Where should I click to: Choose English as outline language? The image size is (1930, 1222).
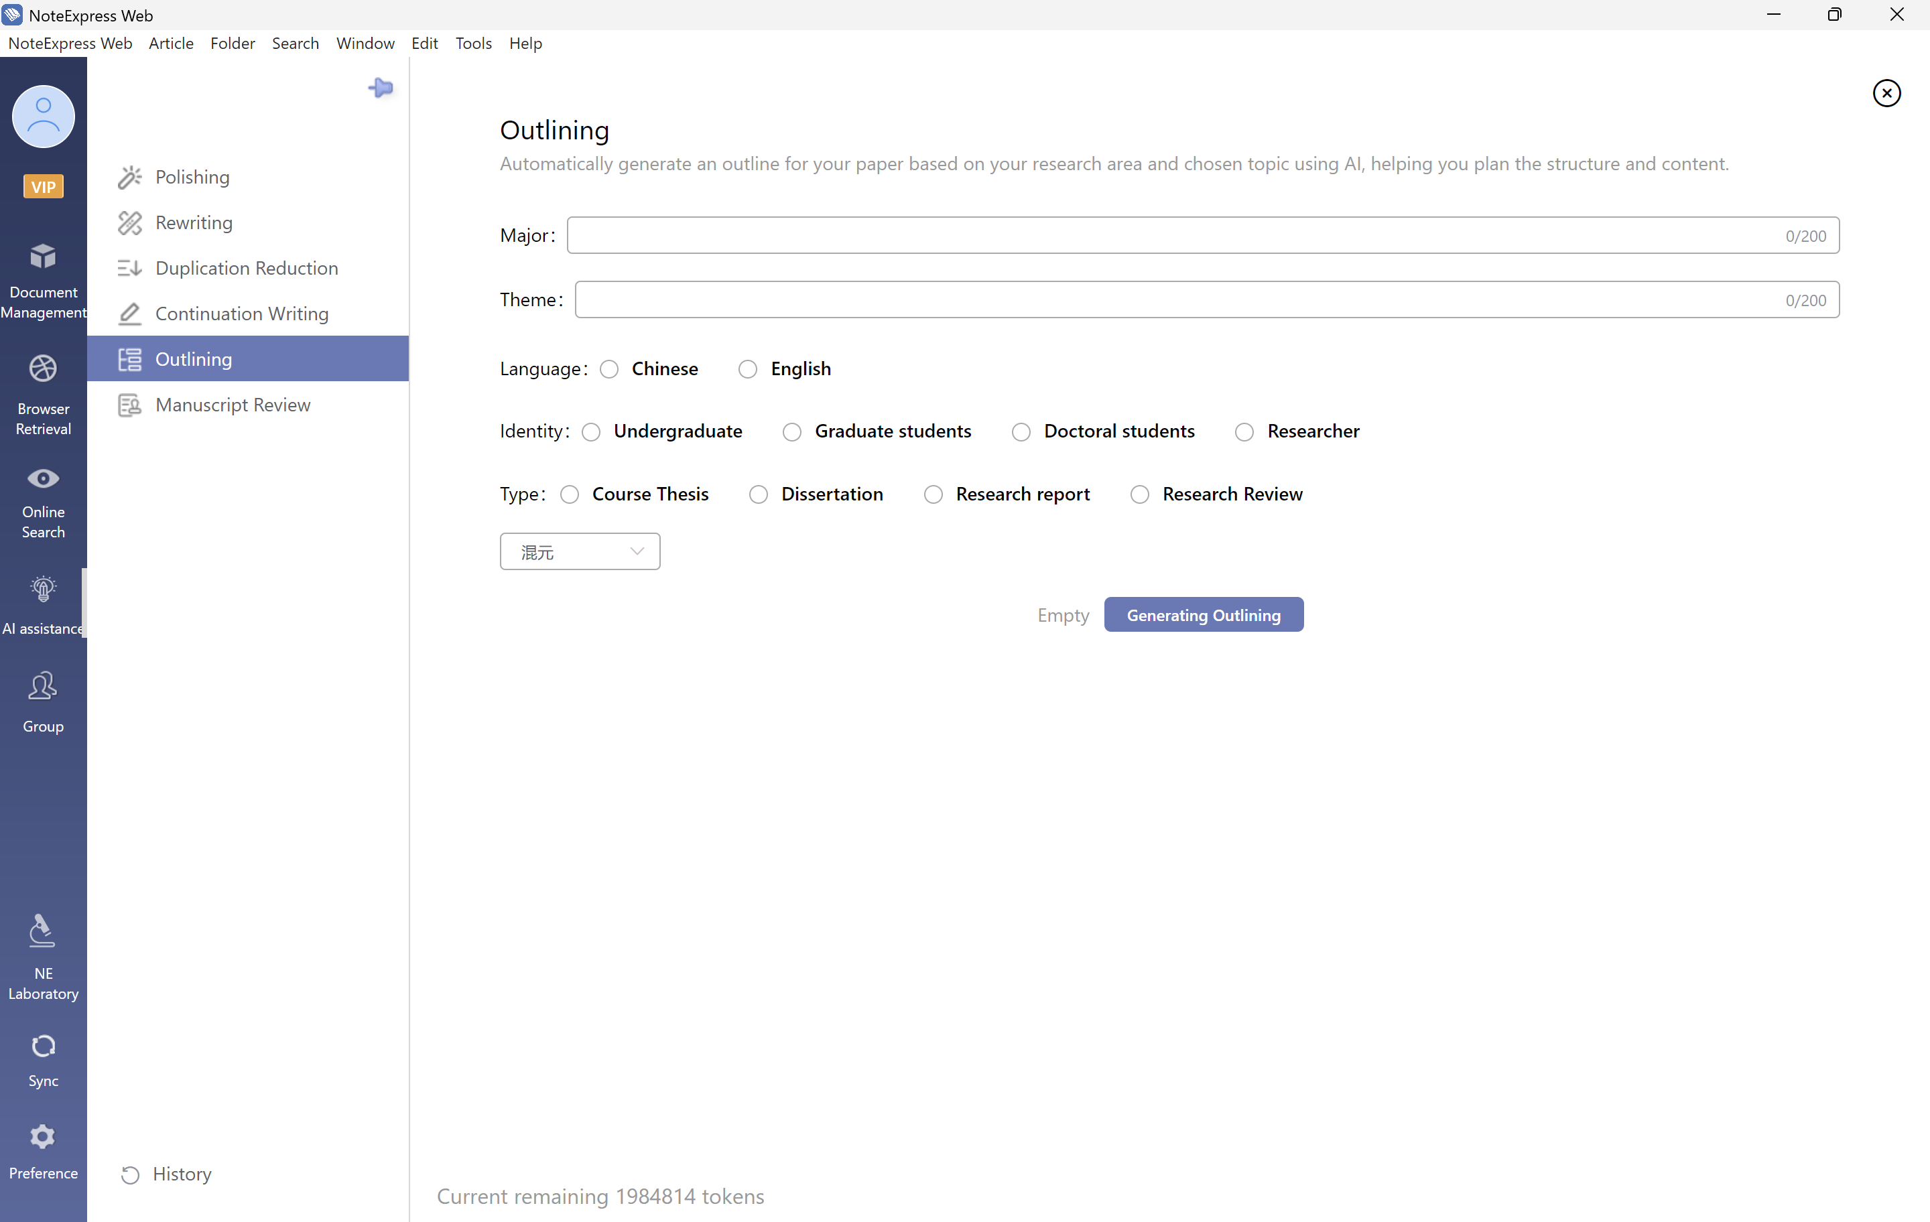click(x=748, y=369)
